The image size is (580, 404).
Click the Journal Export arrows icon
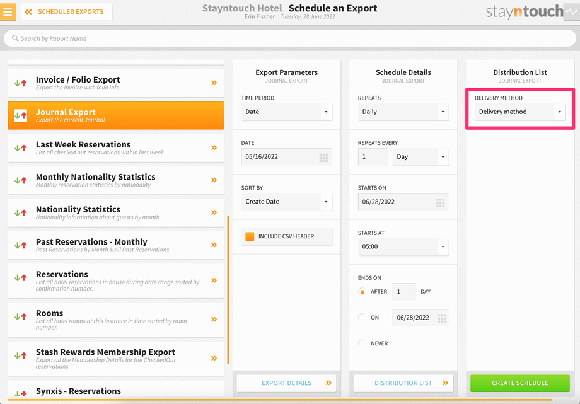(x=21, y=115)
